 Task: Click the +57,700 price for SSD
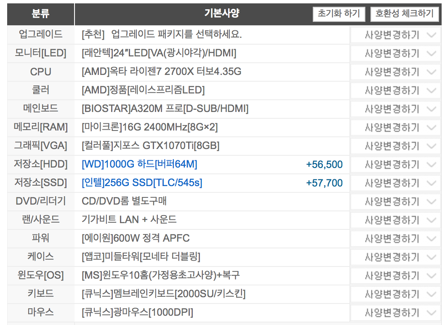click(325, 183)
